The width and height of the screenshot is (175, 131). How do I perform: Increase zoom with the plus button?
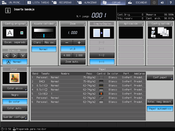click(x=79, y=43)
